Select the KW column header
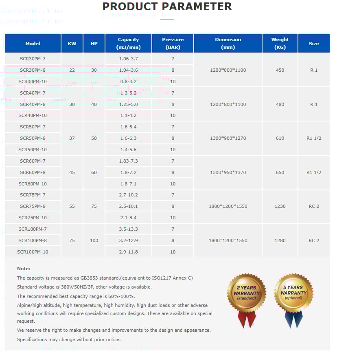Screen dimensions: 337x355 point(72,44)
